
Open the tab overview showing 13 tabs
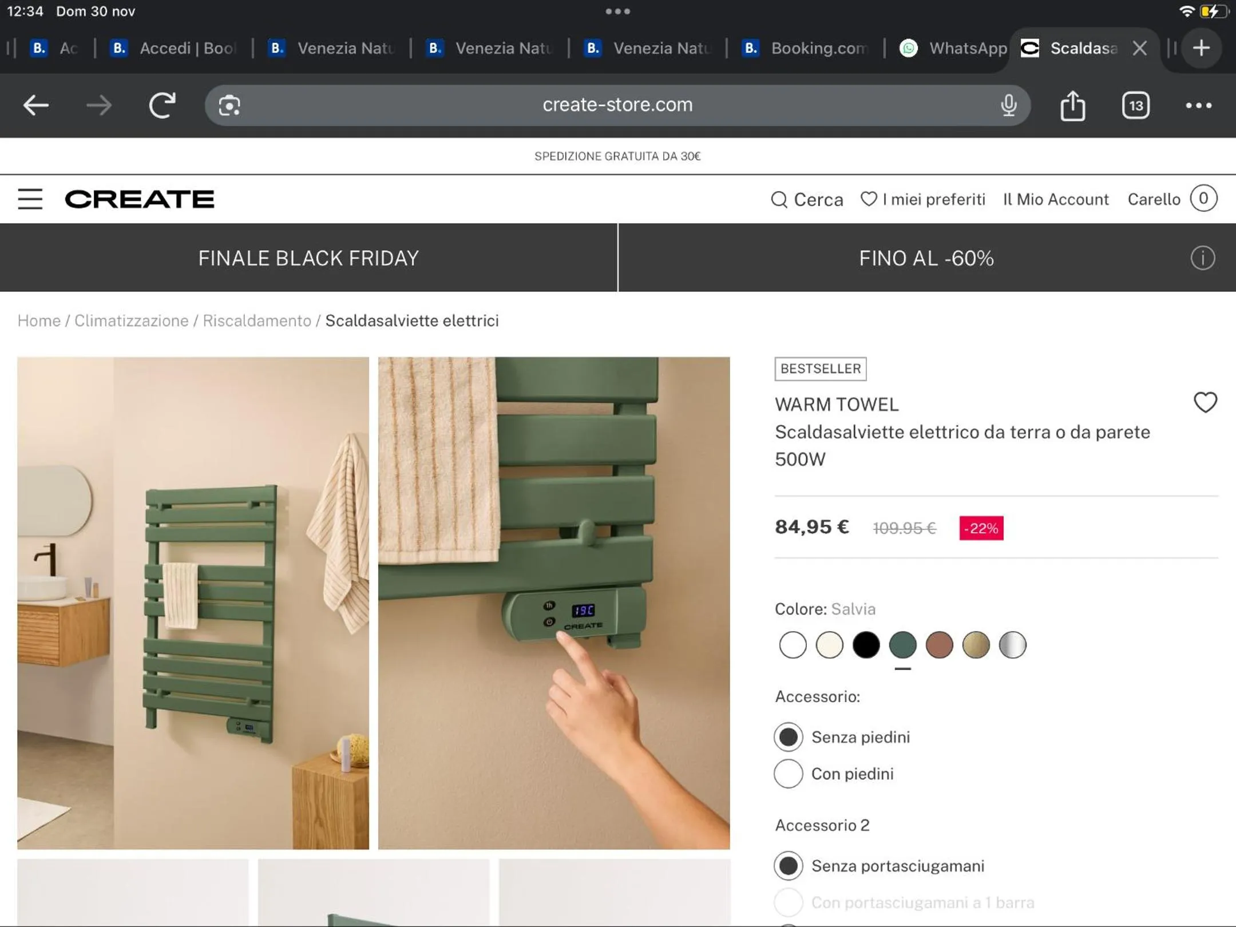point(1135,105)
